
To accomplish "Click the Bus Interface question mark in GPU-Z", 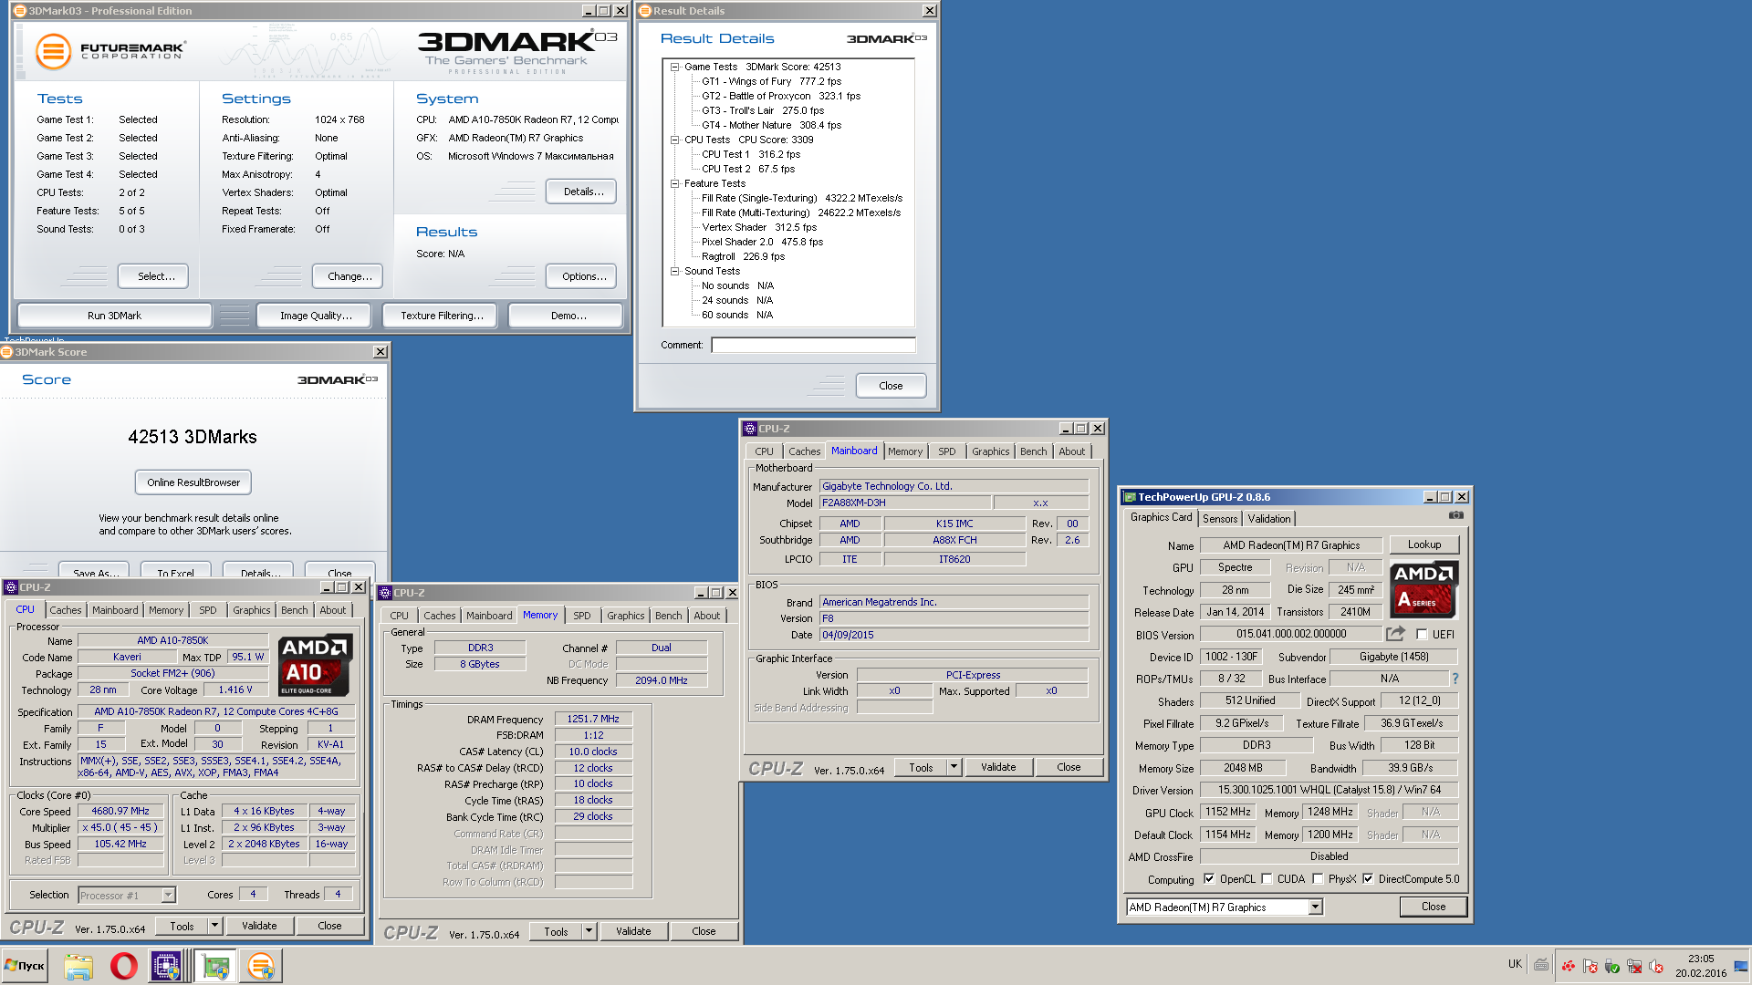I will [1455, 679].
